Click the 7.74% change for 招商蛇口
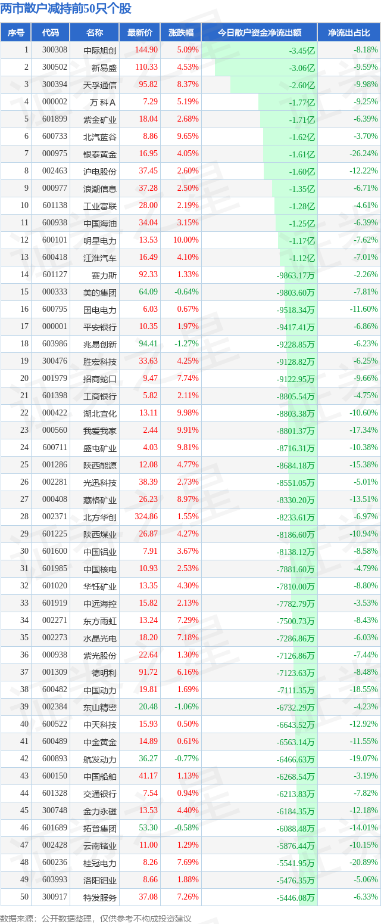 pyautogui.click(x=188, y=379)
